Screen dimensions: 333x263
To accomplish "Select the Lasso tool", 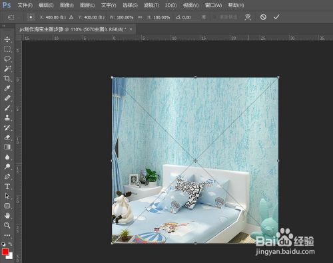I will (x=7, y=58).
